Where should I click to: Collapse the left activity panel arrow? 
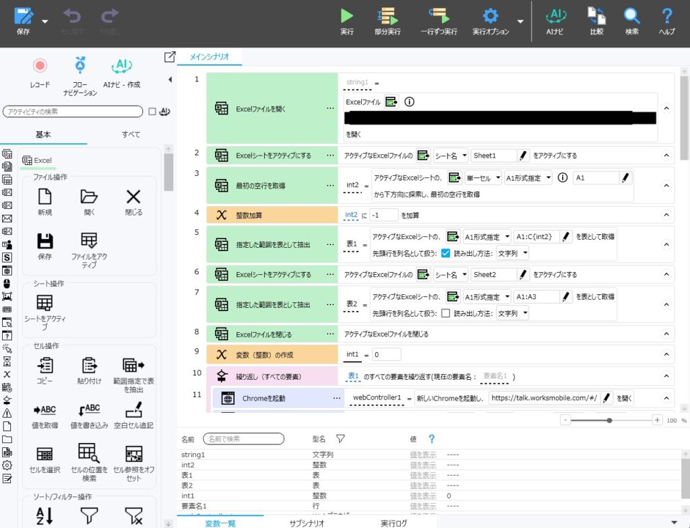point(170,79)
